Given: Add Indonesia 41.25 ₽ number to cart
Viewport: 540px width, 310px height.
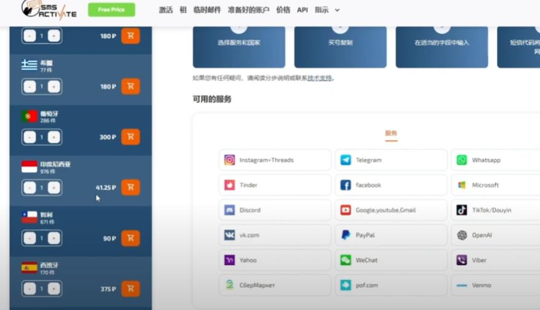Looking at the screenshot, I should pyautogui.click(x=130, y=188).
